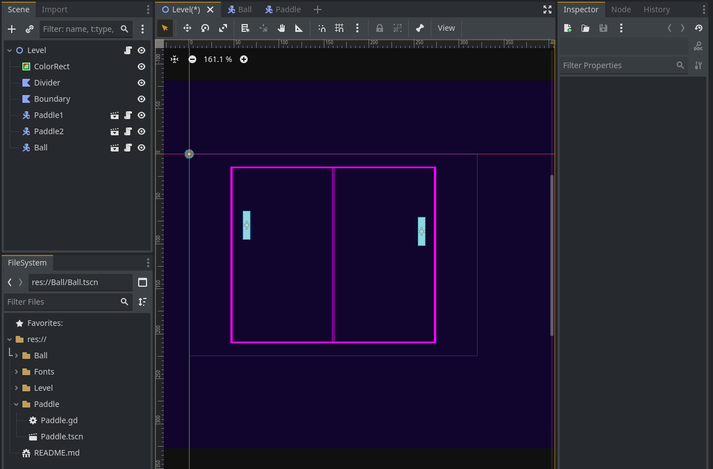The width and height of the screenshot is (713, 469).
Task: Enable smart snapping
Action: pyautogui.click(x=322, y=27)
